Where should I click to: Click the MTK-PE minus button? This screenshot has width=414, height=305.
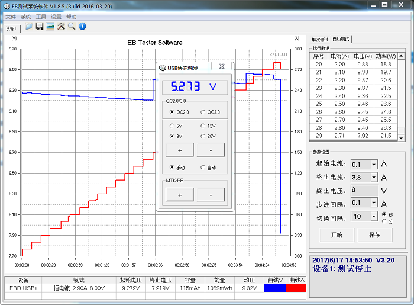tap(211, 195)
